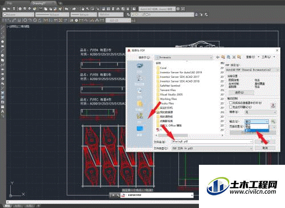285x208 pixels.
Task: Open the PDF file type dropdown
Action: pyautogui.click(x=213, y=148)
